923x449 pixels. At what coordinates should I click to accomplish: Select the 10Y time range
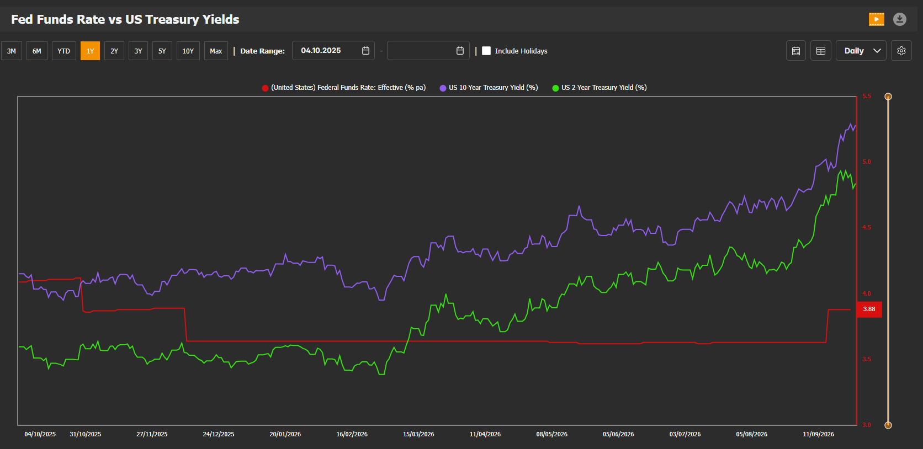pyautogui.click(x=188, y=51)
